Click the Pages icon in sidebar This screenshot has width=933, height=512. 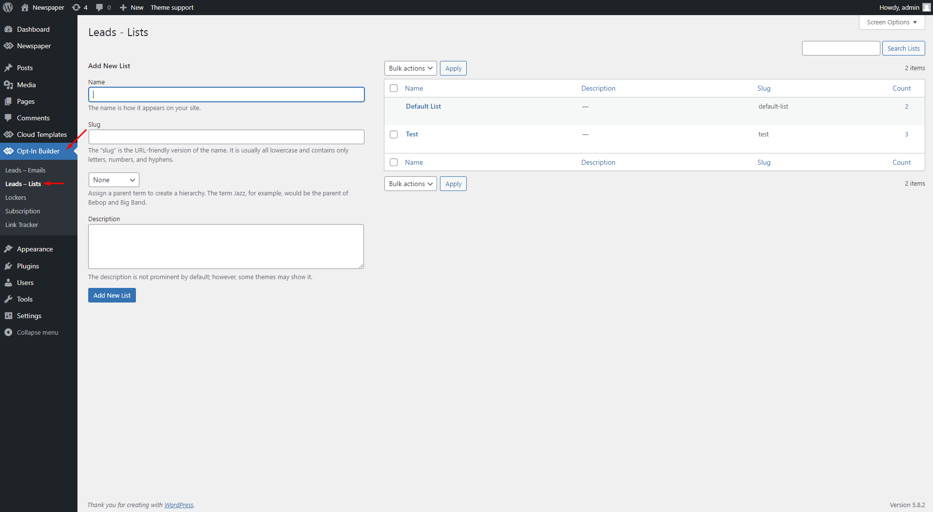click(x=8, y=101)
